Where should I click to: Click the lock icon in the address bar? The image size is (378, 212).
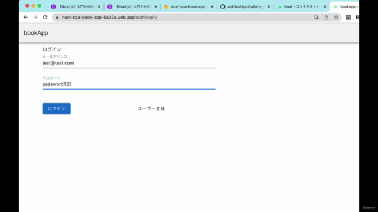pyautogui.click(x=57, y=17)
